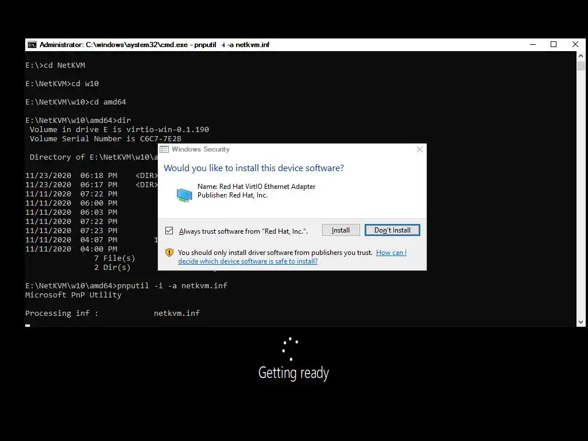Click the cmd.exe icon in title bar
This screenshot has width=588, height=441.
(32, 45)
